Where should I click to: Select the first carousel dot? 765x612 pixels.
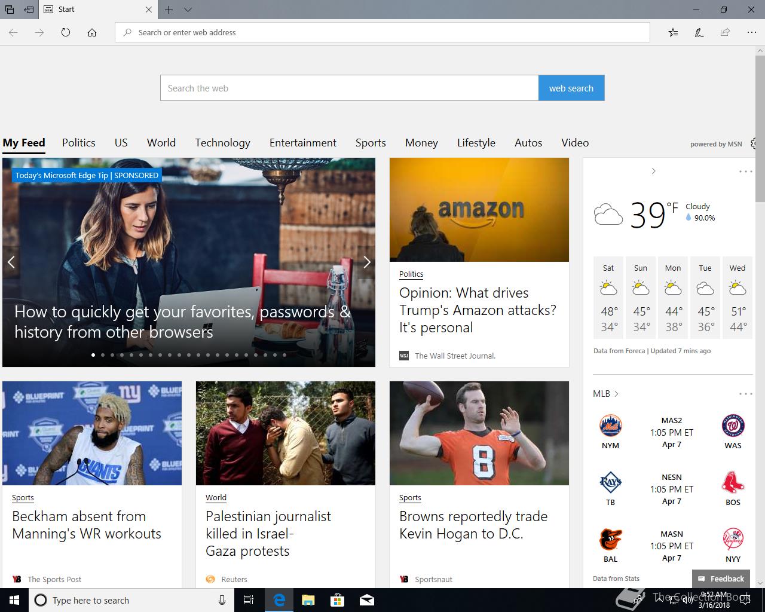pyautogui.click(x=93, y=355)
